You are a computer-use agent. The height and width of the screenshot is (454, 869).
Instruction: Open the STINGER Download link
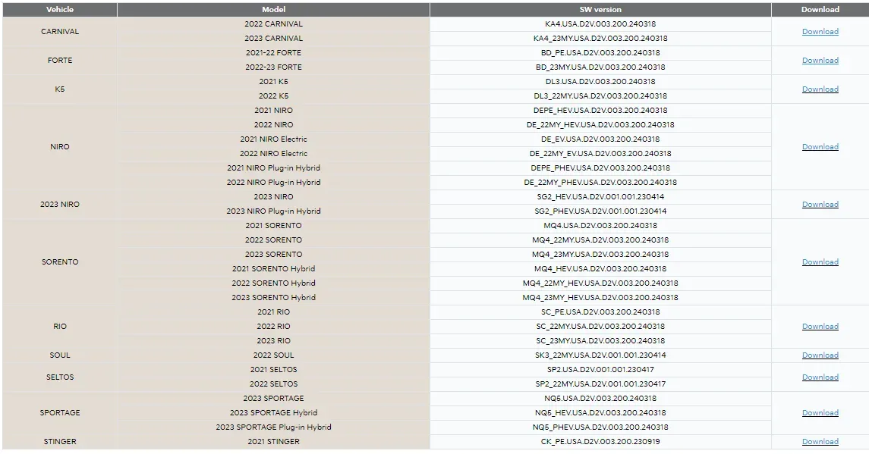tap(820, 442)
